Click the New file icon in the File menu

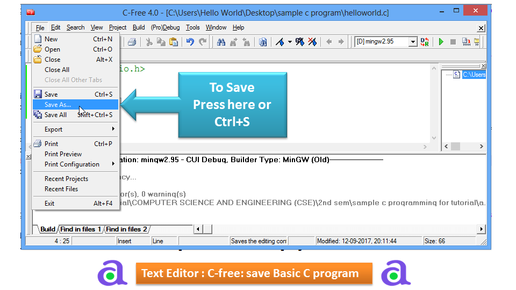[x=38, y=39]
